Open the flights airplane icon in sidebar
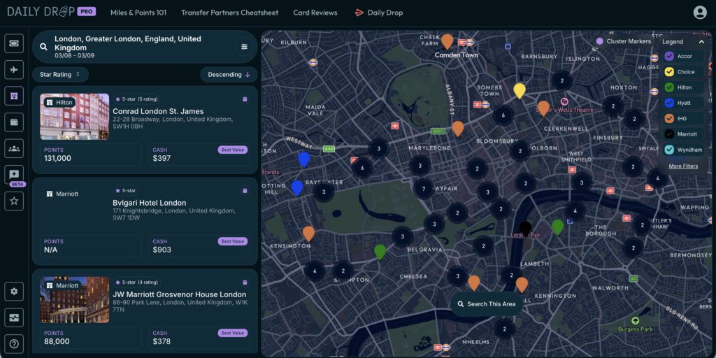Screen dimensions: 716x358 point(14,70)
